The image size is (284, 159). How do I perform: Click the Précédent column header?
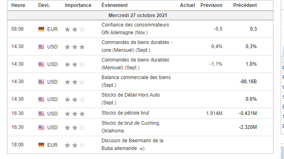245,5
